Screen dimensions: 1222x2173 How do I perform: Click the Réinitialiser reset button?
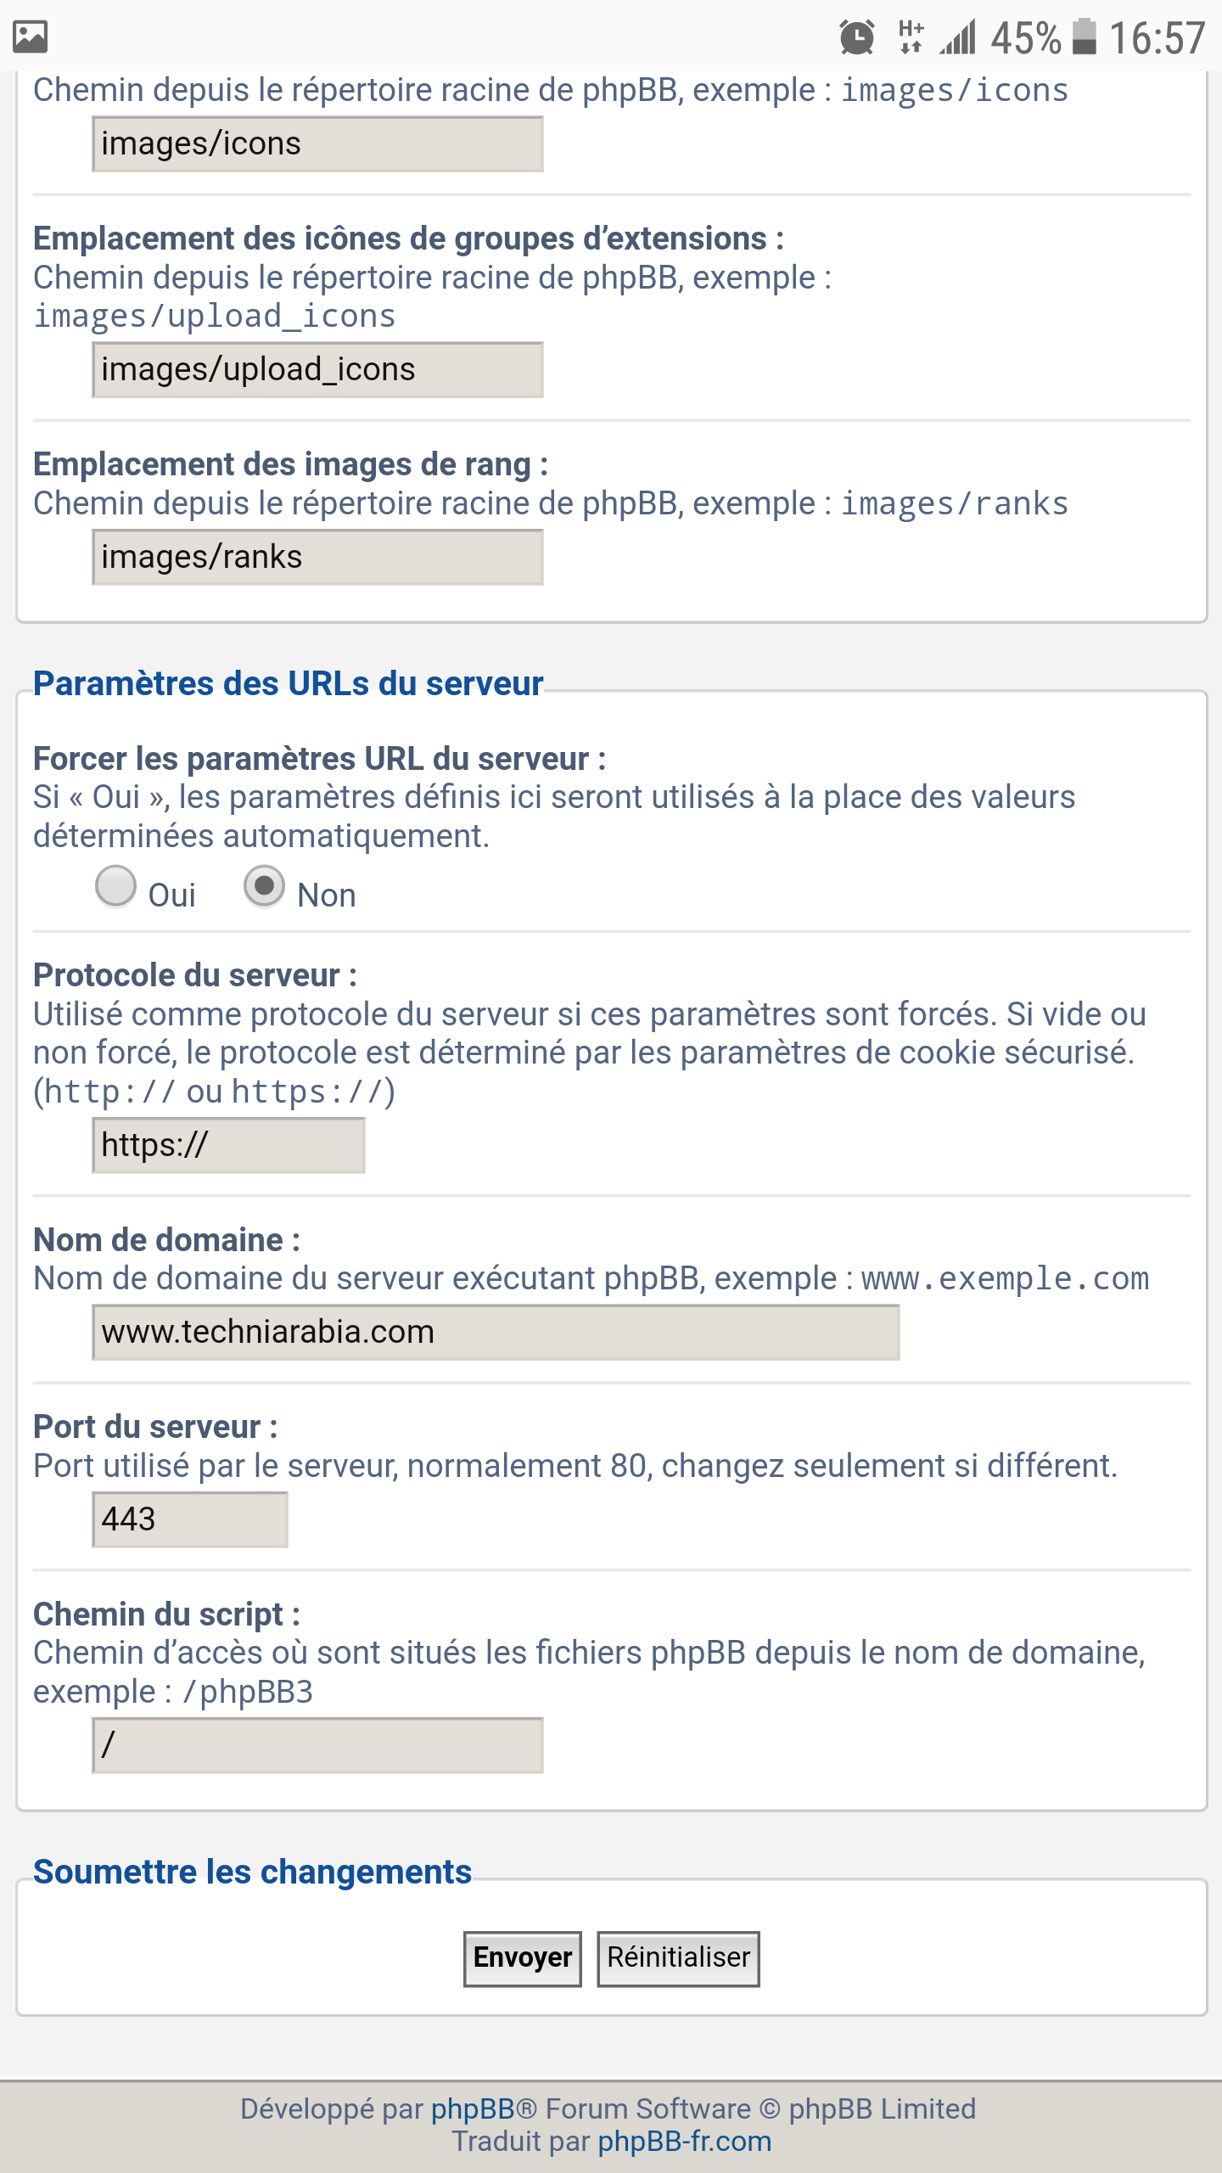tap(678, 1958)
